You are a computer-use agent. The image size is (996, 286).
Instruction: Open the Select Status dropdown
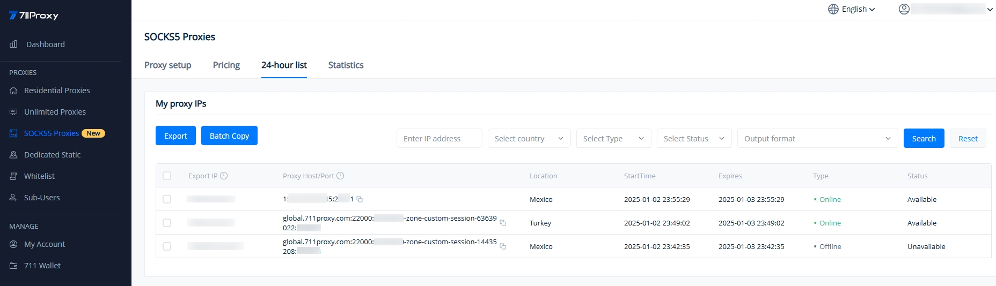coord(694,139)
